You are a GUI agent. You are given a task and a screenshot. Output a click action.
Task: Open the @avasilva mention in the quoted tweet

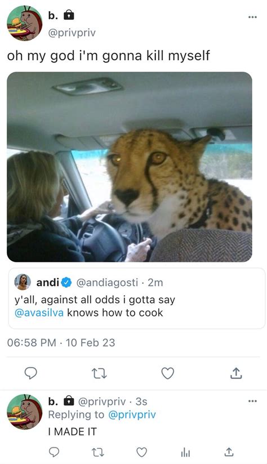(39, 313)
